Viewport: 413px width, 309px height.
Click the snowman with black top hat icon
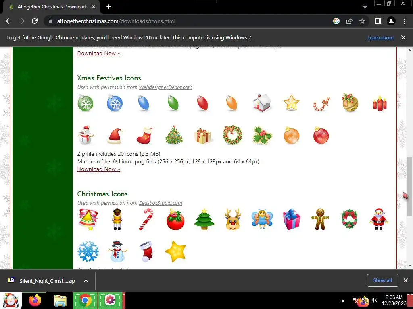click(x=117, y=251)
